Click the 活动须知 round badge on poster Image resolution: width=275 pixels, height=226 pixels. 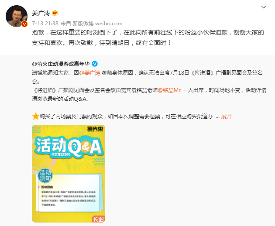coord(45,176)
